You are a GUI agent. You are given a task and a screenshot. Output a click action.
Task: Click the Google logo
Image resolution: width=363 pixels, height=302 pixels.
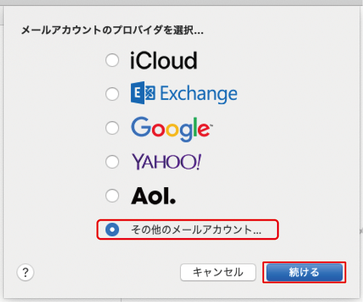click(x=172, y=129)
